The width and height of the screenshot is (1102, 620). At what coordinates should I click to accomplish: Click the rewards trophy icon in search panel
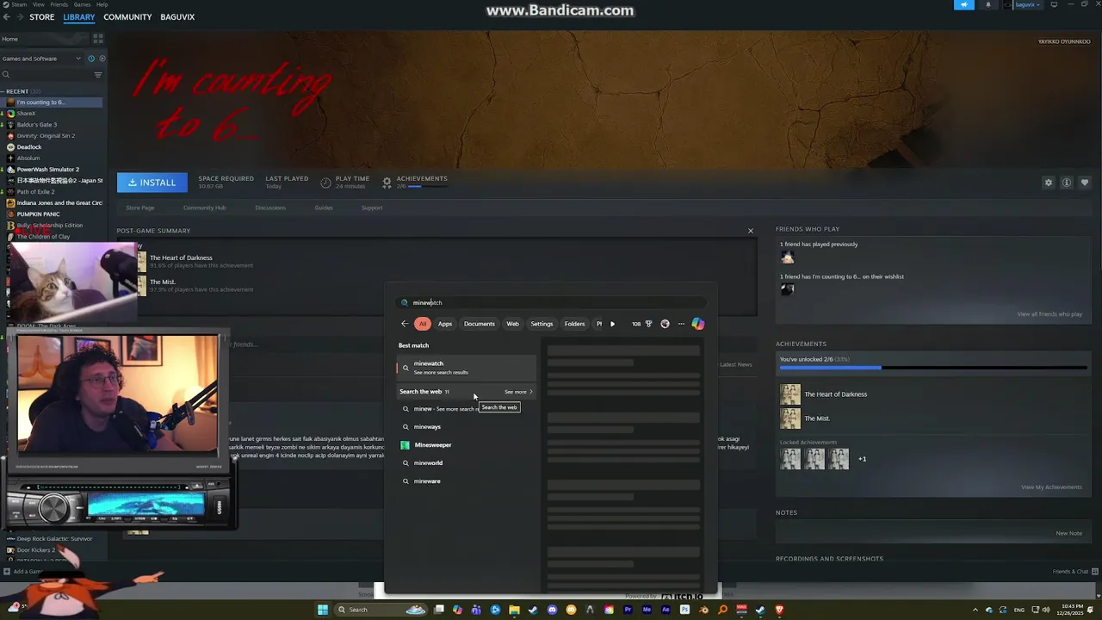coord(648,324)
